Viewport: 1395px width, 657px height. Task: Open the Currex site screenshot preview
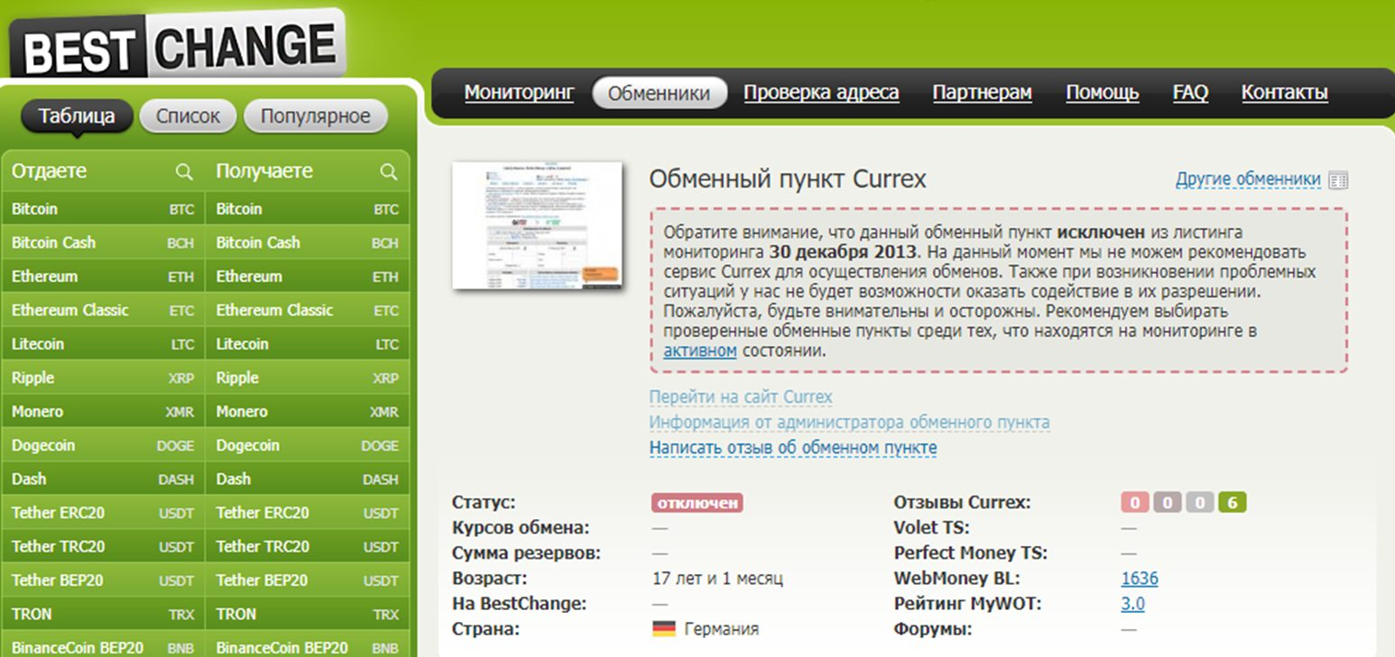[535, 226]
